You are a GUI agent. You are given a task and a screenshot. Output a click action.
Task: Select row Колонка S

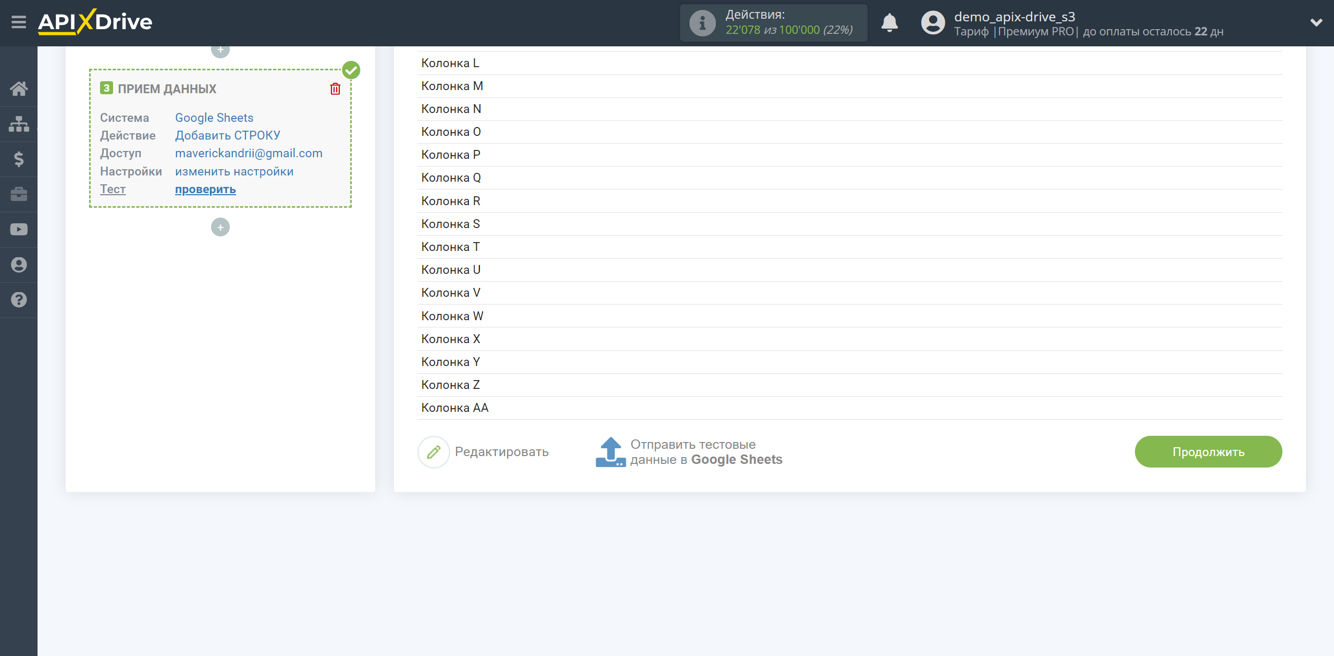coord(849,224)
